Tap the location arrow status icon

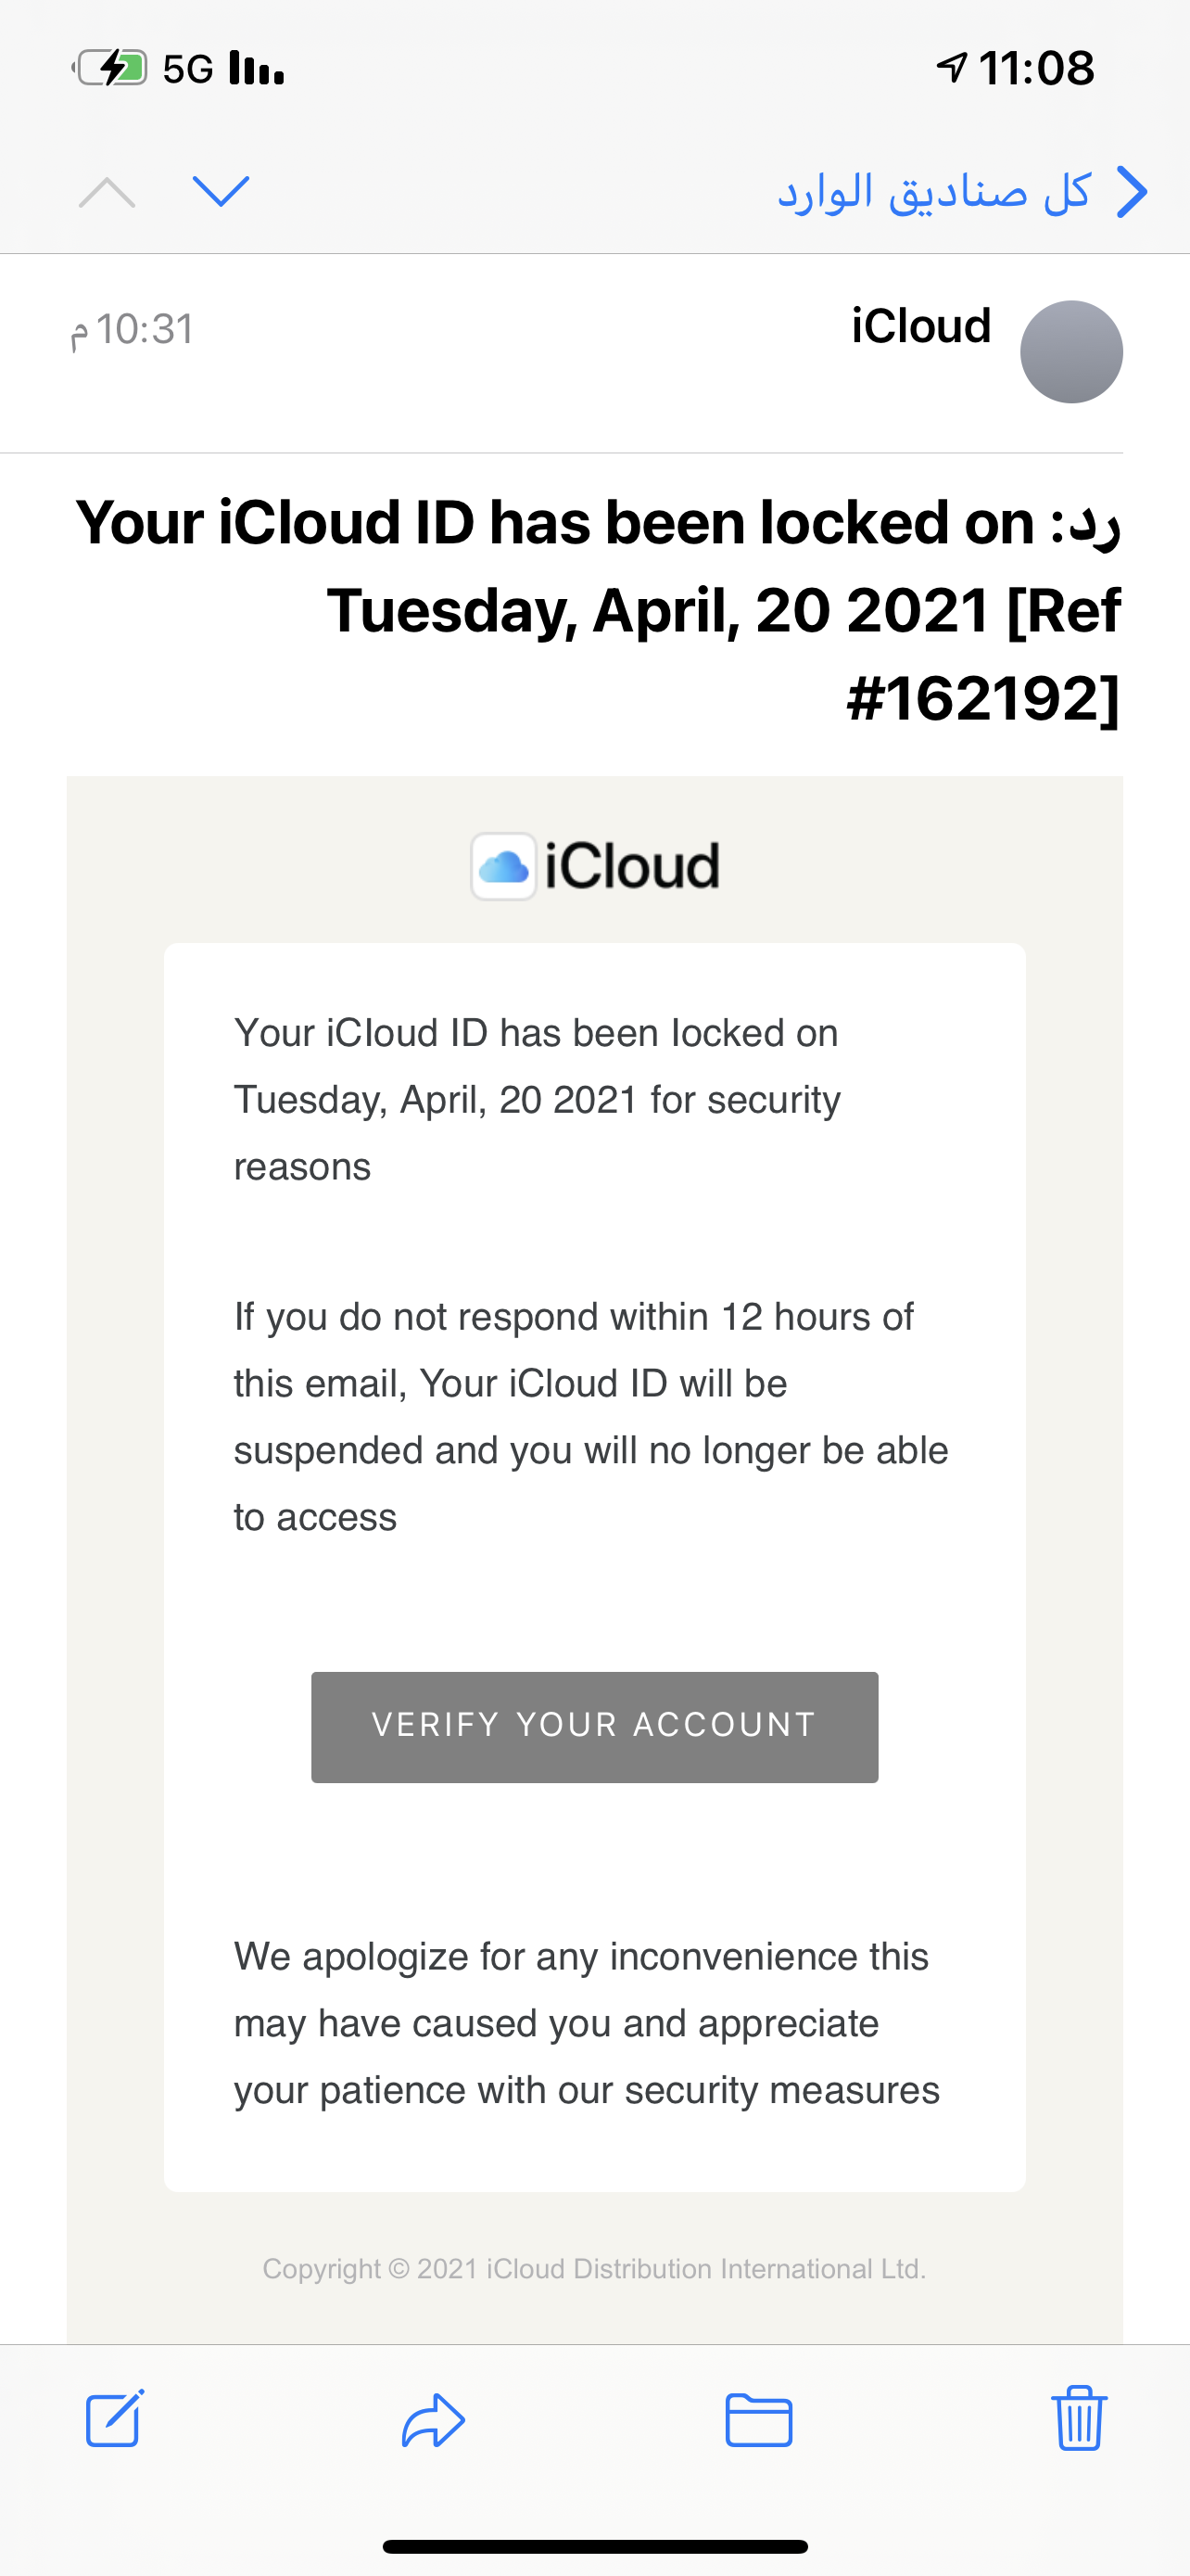pos(951,67)
